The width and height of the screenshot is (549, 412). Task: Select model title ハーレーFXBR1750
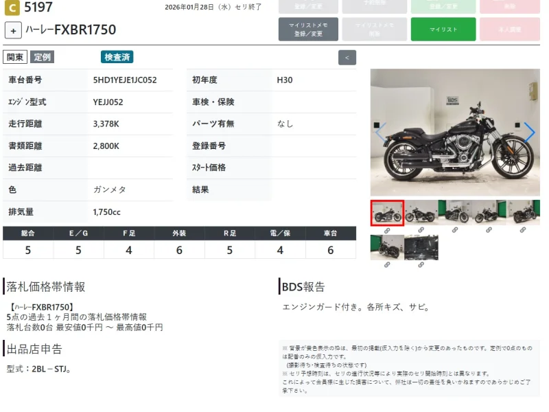pyautogui.click(x=71, y=30)
